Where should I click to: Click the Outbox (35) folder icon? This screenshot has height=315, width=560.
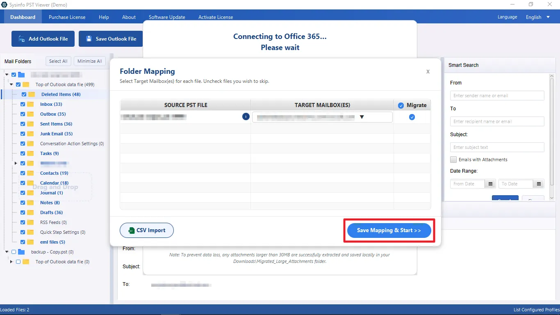tap(30, 114)
